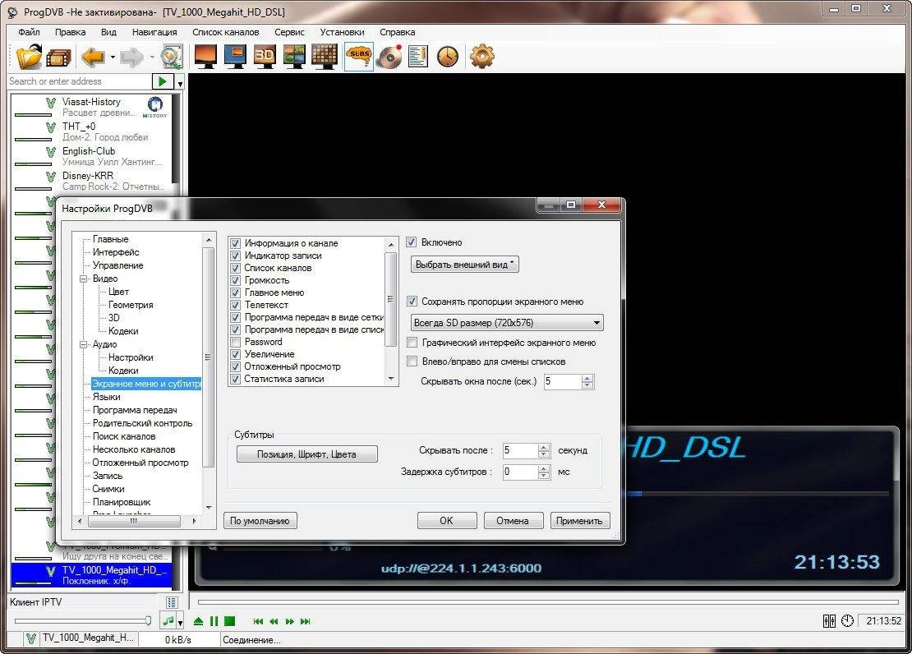Collapse the Аудио tree node

83,344
